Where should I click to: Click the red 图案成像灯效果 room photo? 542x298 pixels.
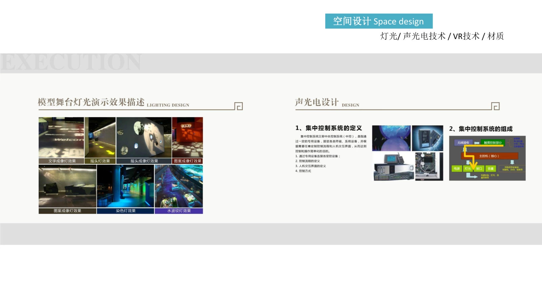tap(187, 137)
